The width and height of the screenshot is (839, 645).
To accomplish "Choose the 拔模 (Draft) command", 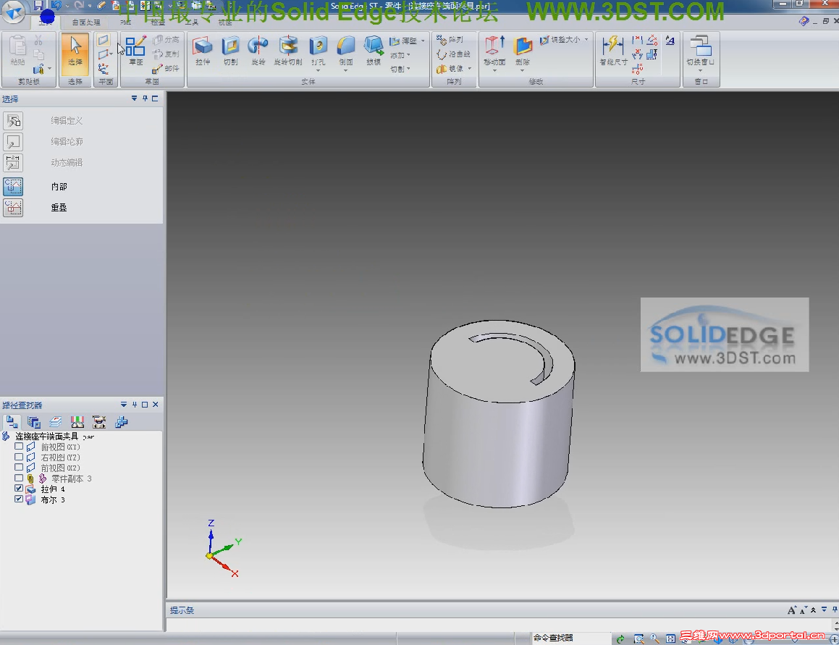I will pyautogui.click(x=374, y=51).
